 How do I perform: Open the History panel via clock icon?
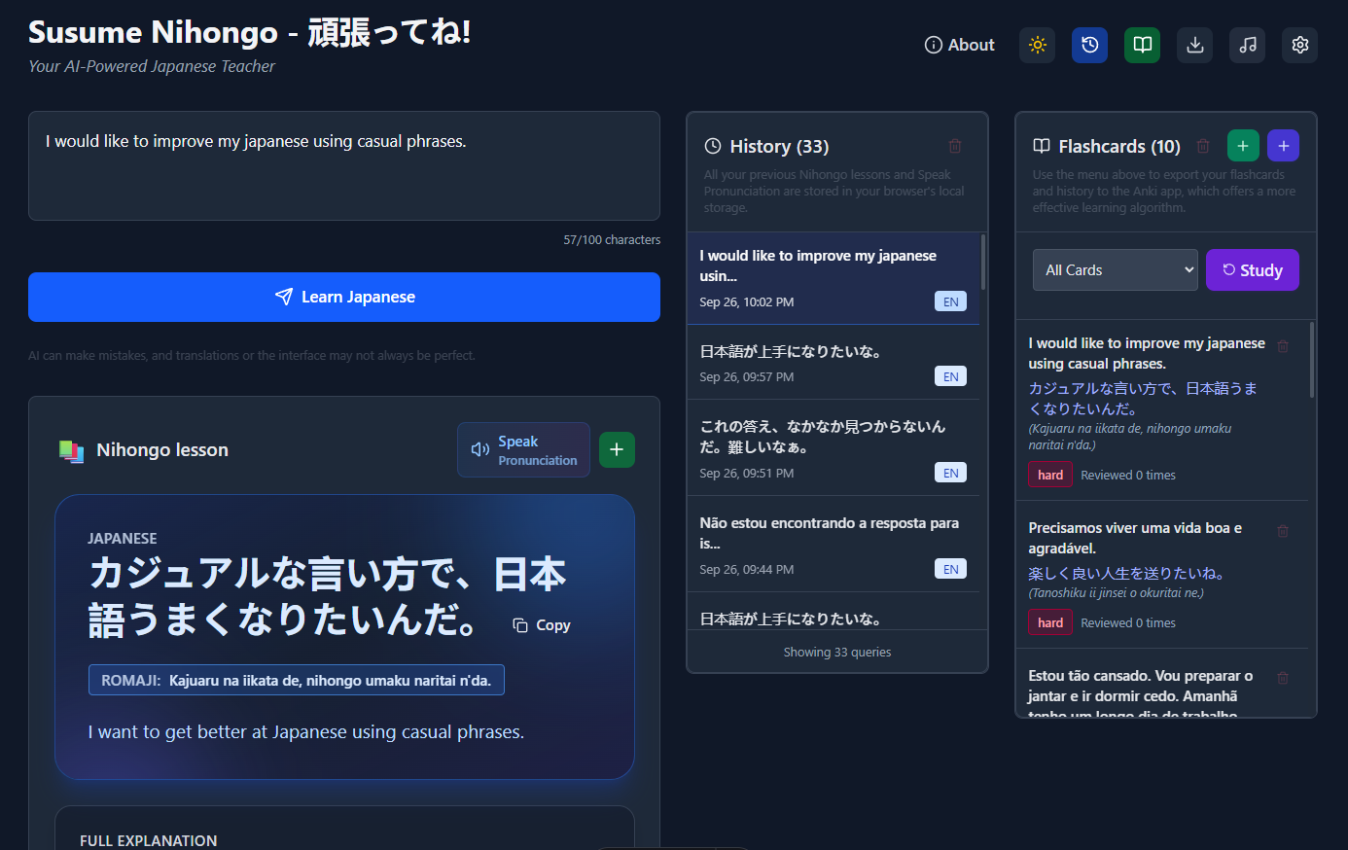(1089, 45)
